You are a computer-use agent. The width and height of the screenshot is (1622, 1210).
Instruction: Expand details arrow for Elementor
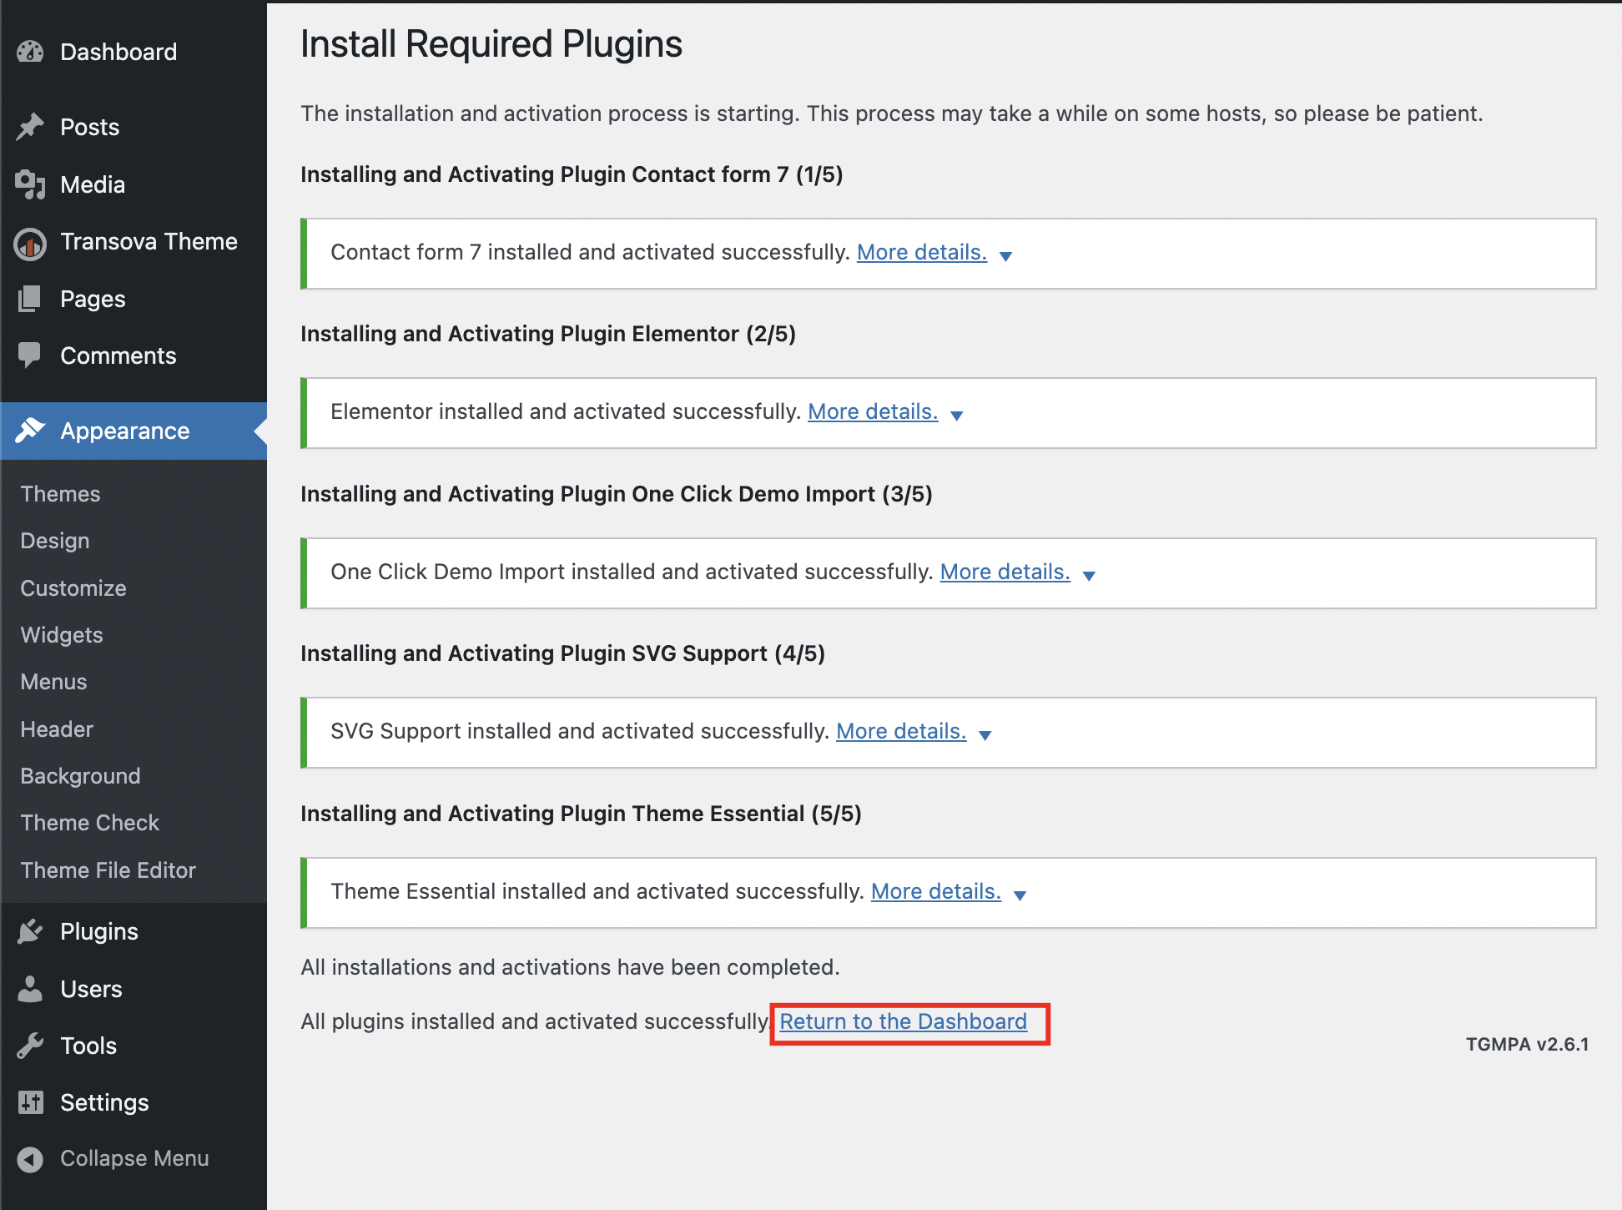point(957,416)
